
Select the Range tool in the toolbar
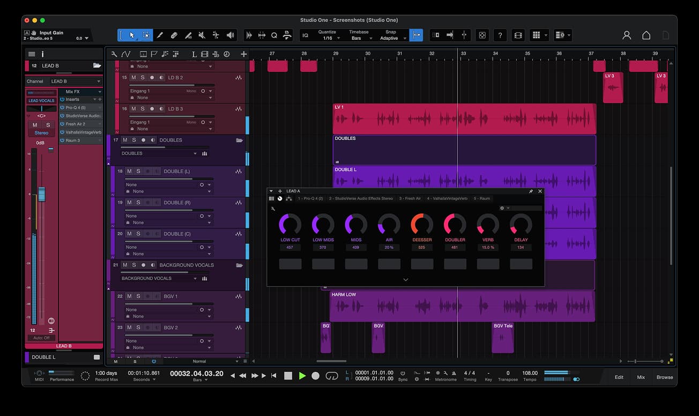[146, 35]
